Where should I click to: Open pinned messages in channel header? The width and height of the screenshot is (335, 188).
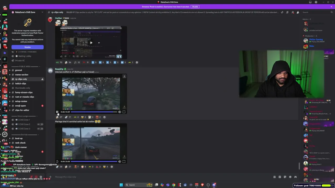(x=293, y=12)
